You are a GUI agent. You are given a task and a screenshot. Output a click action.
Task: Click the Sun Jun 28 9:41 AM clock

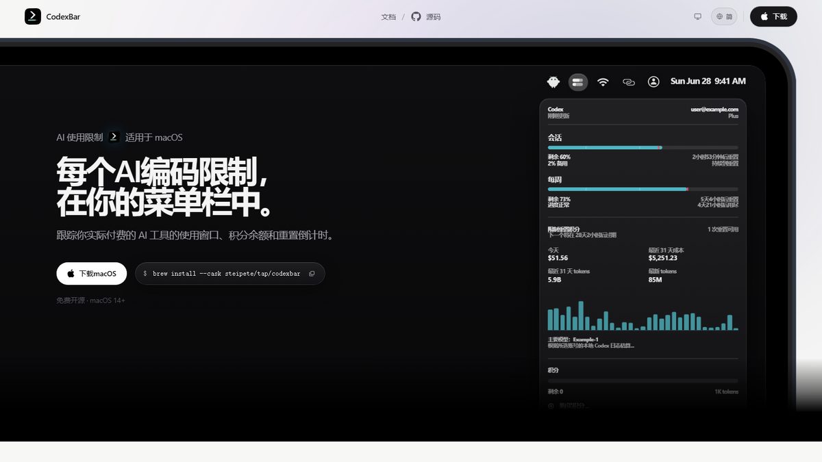[708, 81]
